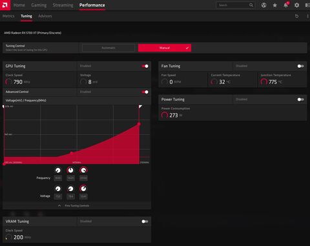This screenshot has width=310, height=246.
Task: Open notifications bell icon
Action: 286,5
